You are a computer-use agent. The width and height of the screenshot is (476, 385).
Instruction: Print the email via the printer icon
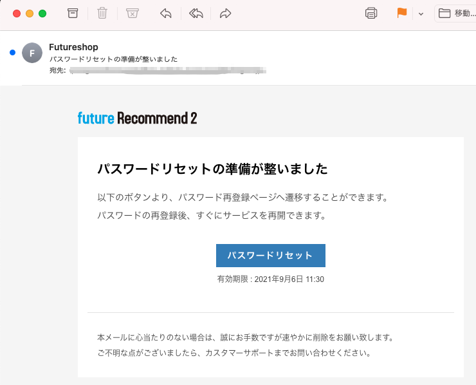point(371,14)
